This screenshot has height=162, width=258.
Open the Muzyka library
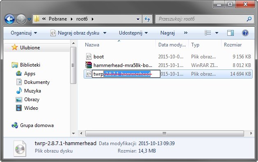pyautogui.click(x=32, y=91)
